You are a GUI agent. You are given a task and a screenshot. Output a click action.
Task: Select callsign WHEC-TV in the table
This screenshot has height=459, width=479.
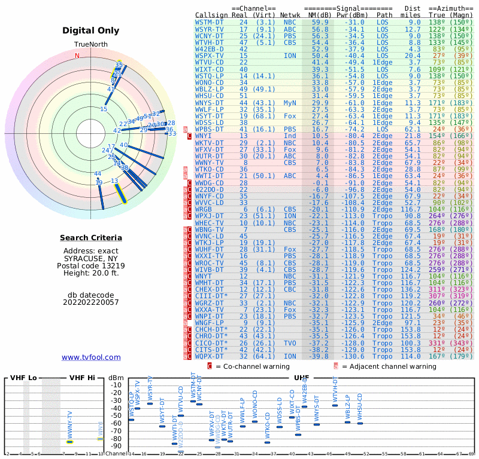pos(209,224)
